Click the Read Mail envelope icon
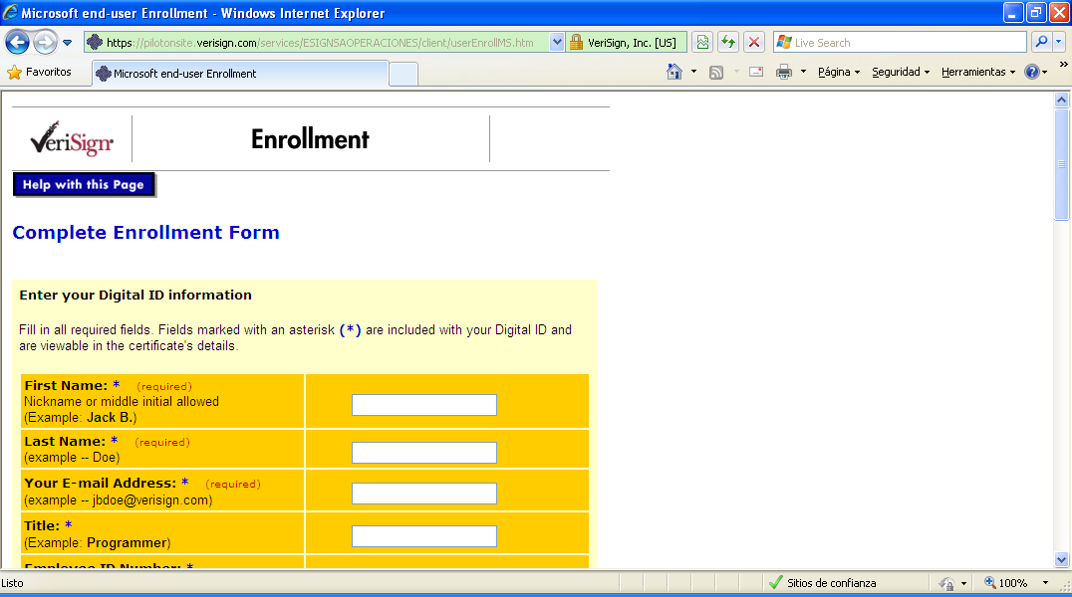The height and width of the screenshot is (597, 1072). tap(756, 72)
